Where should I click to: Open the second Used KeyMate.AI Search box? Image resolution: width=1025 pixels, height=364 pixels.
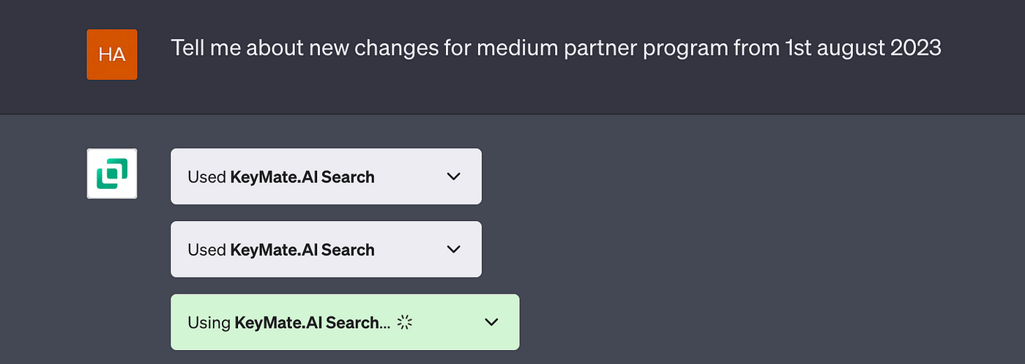point(326,249)
